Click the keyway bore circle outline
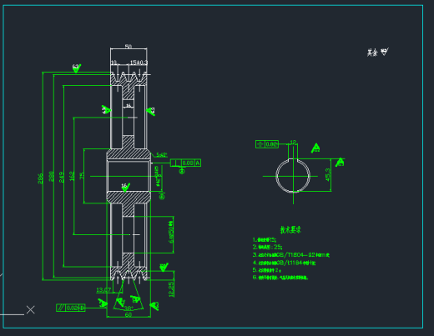 point(293,176)
